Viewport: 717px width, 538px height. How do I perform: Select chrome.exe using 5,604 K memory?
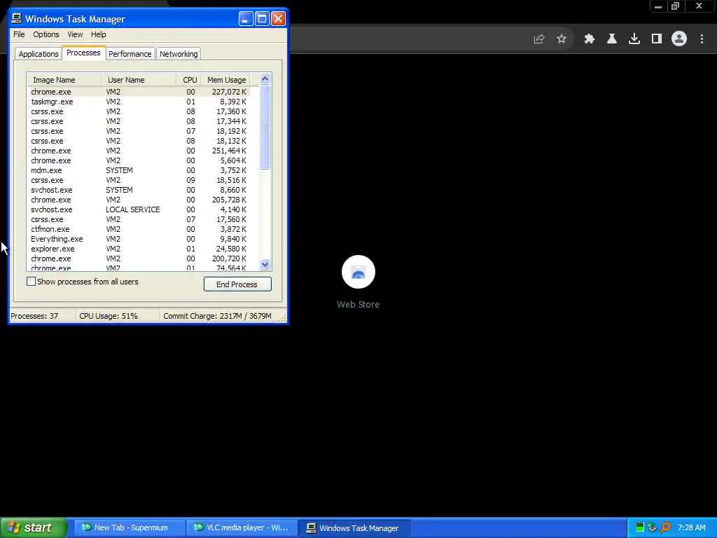(x=139, y=160)
